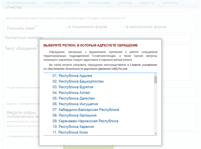The width and height of the screenshot is (201, 149).
Task: Click region list scroll up arrow
Action: pyautogui.click(x=155, y=74)
